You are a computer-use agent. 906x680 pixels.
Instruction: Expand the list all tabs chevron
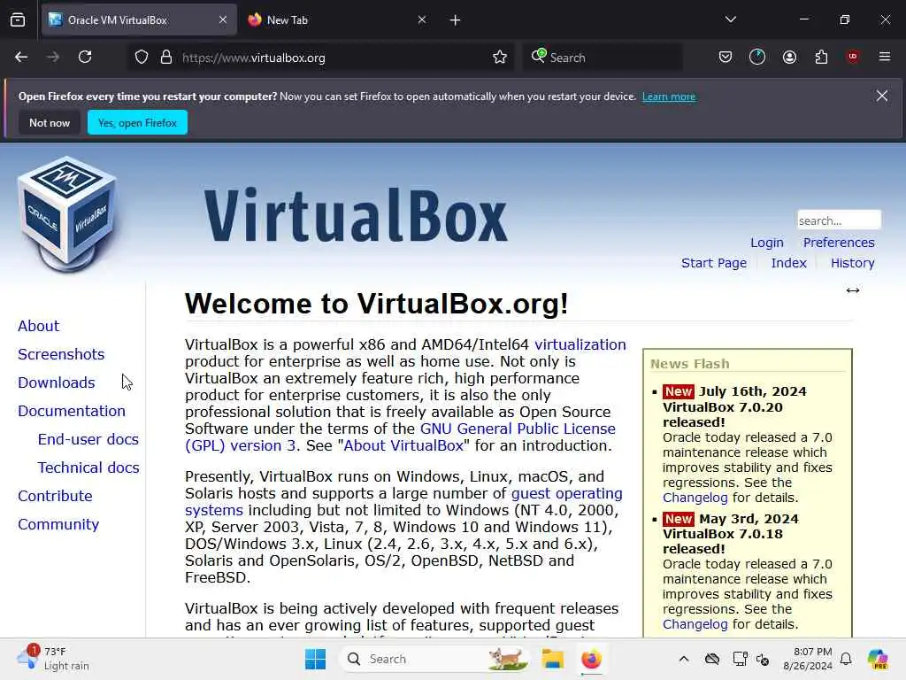pyautogui.click(x=730, y=19)
